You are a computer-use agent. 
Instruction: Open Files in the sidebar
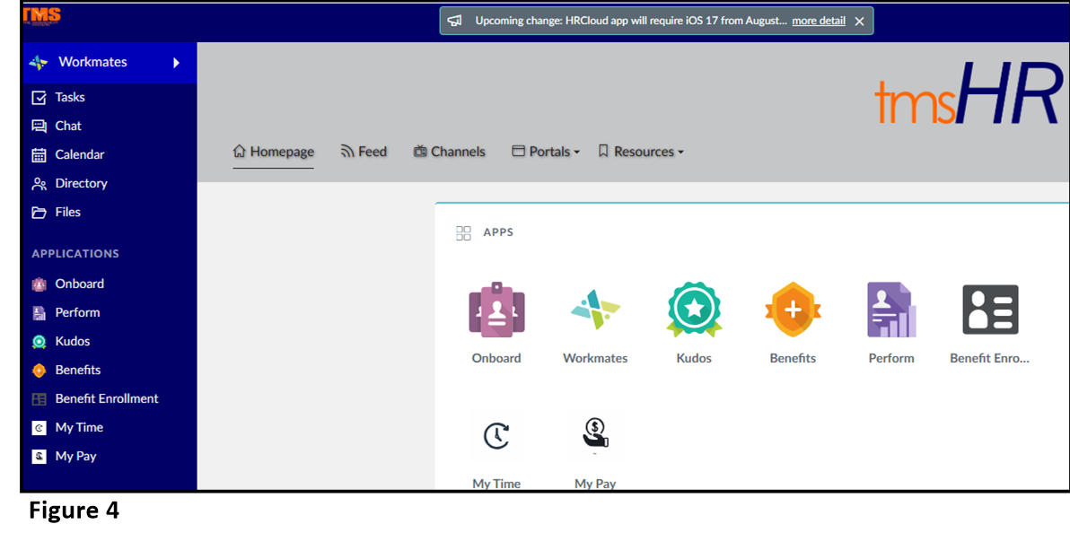(x=56, y=212)
